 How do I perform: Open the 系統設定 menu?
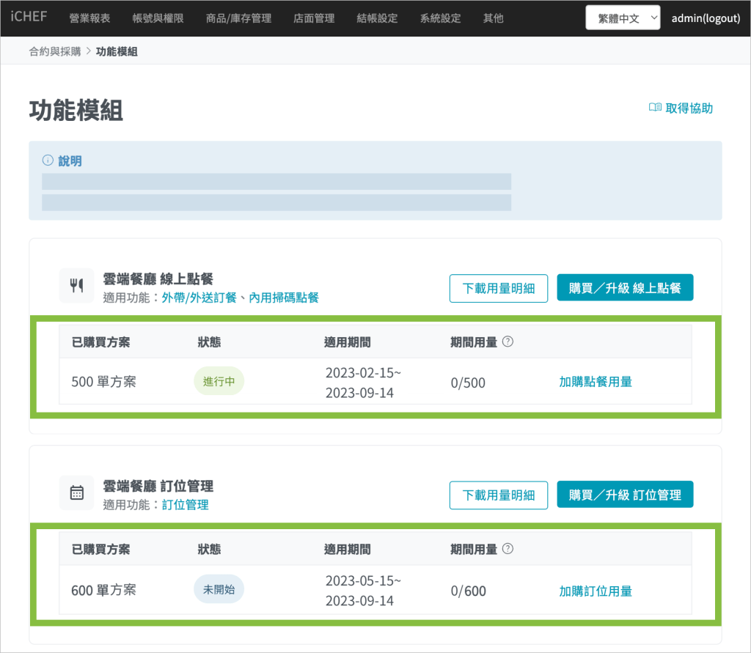pyautogui.click(x=441, y=18)
